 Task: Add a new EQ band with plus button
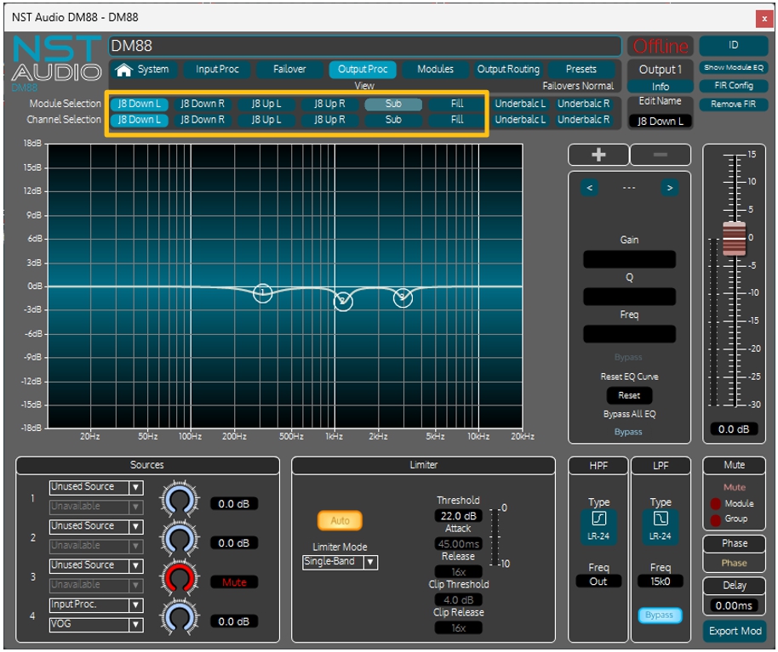[x=598, y=155]
